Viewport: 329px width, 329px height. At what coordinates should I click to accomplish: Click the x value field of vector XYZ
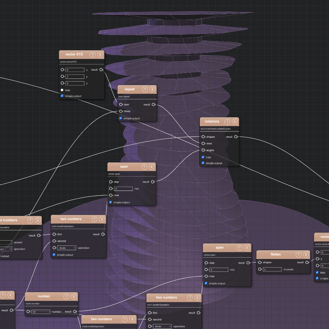point(75,70)
